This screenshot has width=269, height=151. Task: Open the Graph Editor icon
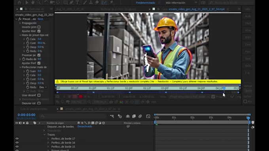[148, 116]
